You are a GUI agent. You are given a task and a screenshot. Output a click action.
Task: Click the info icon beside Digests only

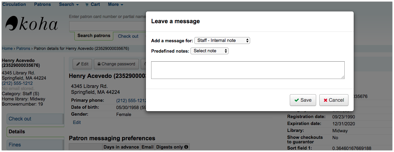[x=186, y=147]
